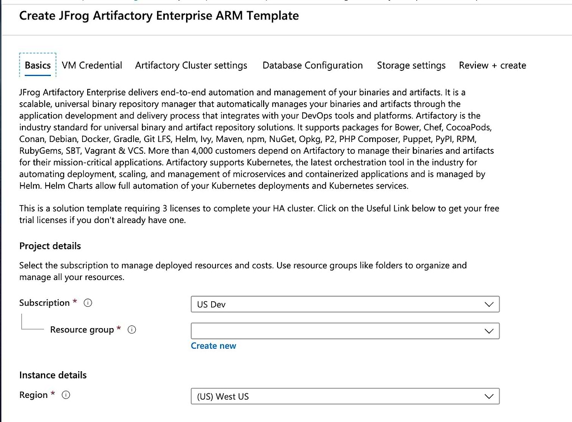Image resolution: width=572 pixels, height=422 pixels.
Task: Open the Artifactory Cluster settings tab
Action: [191, 65]
